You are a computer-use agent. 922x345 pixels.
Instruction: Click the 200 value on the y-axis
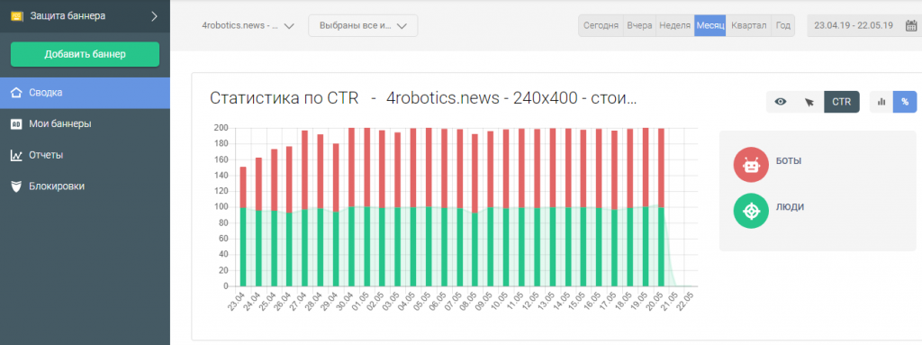pyautogui.click(x=222, y=128)
